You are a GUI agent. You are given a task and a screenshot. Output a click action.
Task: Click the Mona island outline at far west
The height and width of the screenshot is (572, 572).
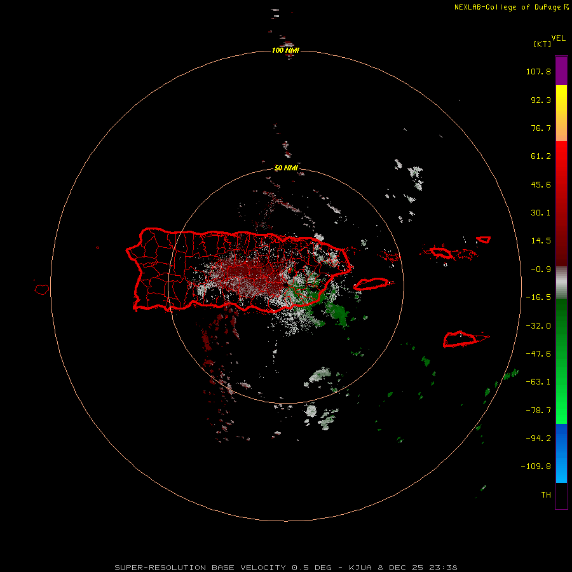click(x=42, y=290)
